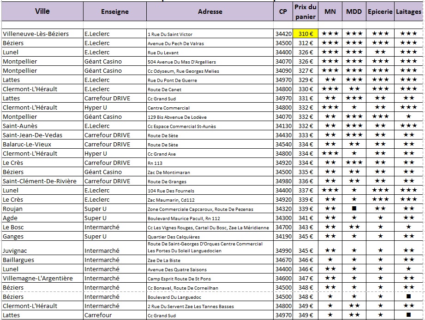Click the "MDD" column header

(x=354, y=12)
